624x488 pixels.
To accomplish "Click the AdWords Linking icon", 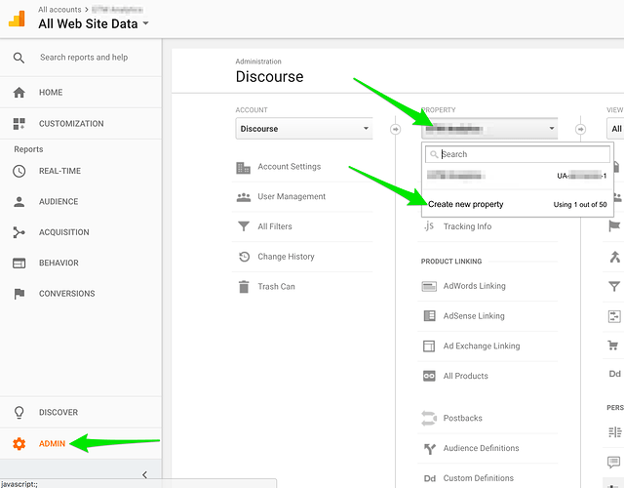I will (x=429, y=286).
